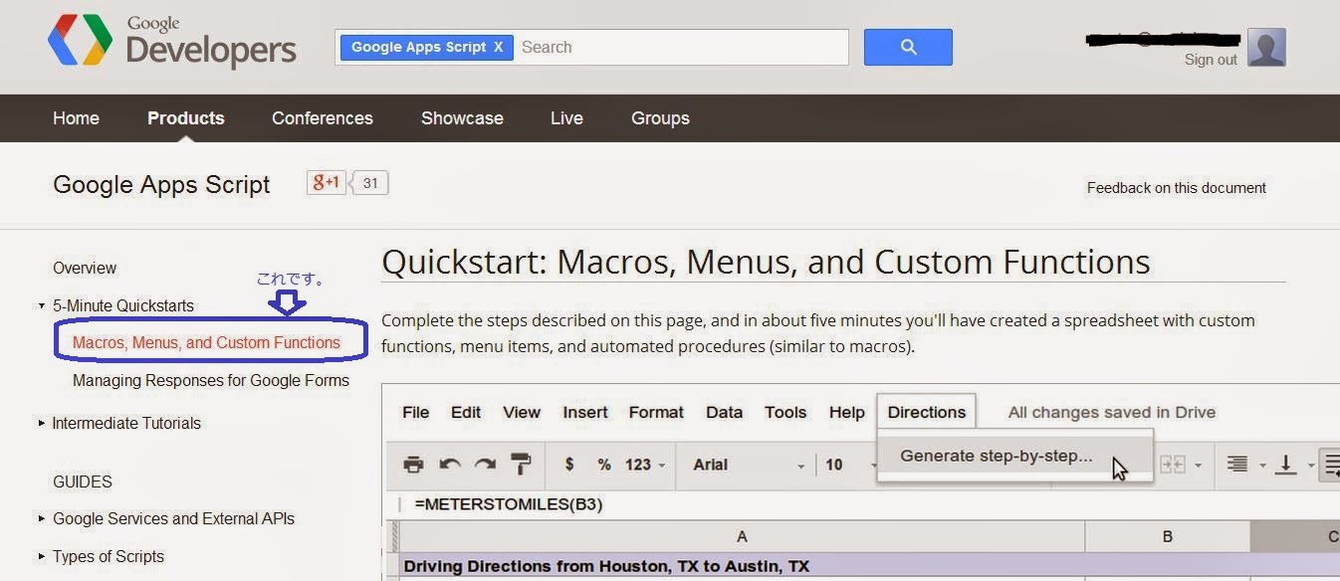Click the Merge cells icon
The width and height of the screenshot is (1340, 581).
click(x=1172, y=465)
